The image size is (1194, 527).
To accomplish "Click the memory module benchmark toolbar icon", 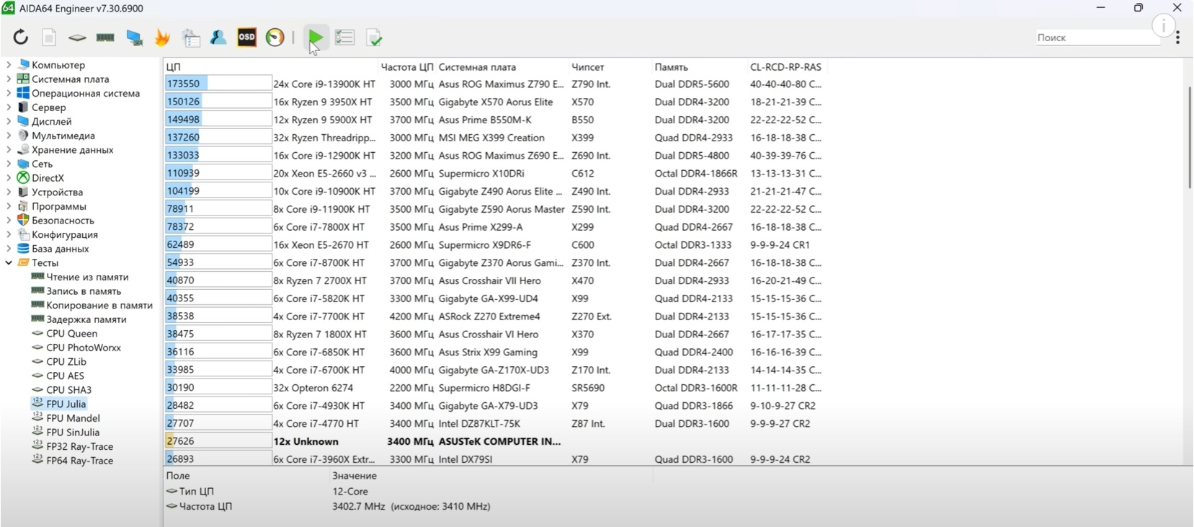I will (105, 37).
